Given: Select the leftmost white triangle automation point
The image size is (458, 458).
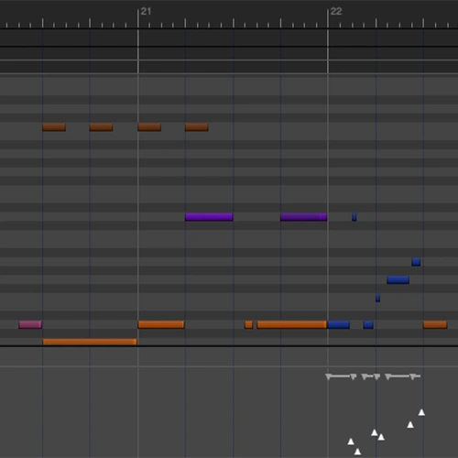Looking at the screenshot, I should point(351,442).
